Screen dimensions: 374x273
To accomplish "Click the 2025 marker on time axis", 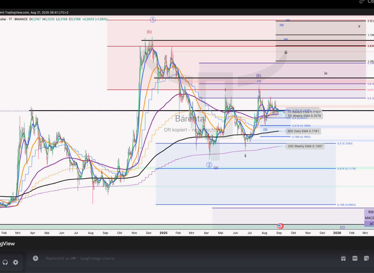I will pyautogui.click(x=163, y=233).
